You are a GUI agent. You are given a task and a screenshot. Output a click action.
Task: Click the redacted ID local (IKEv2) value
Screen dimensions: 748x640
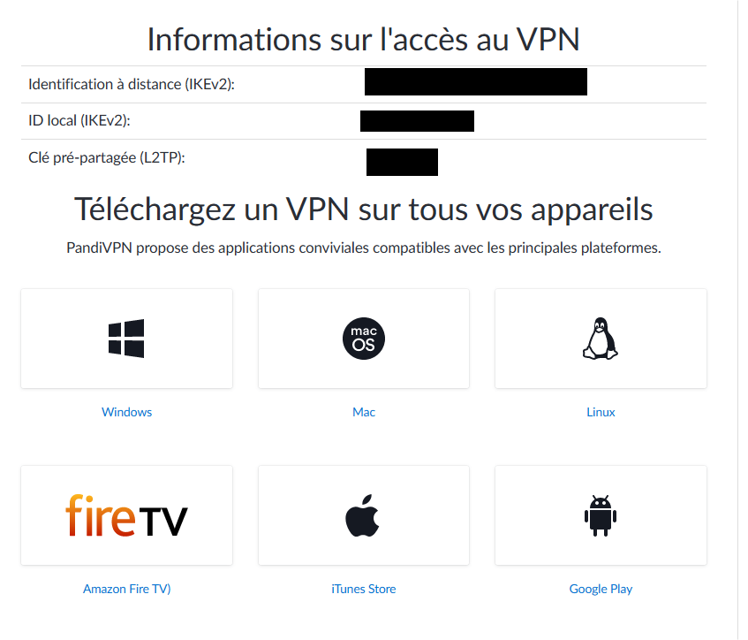[x=417, y=120]
